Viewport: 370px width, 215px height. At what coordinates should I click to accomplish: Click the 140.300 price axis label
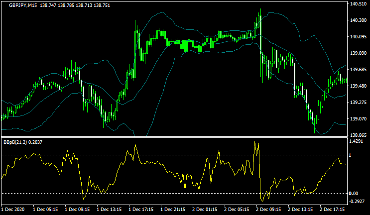pos(358,20)
